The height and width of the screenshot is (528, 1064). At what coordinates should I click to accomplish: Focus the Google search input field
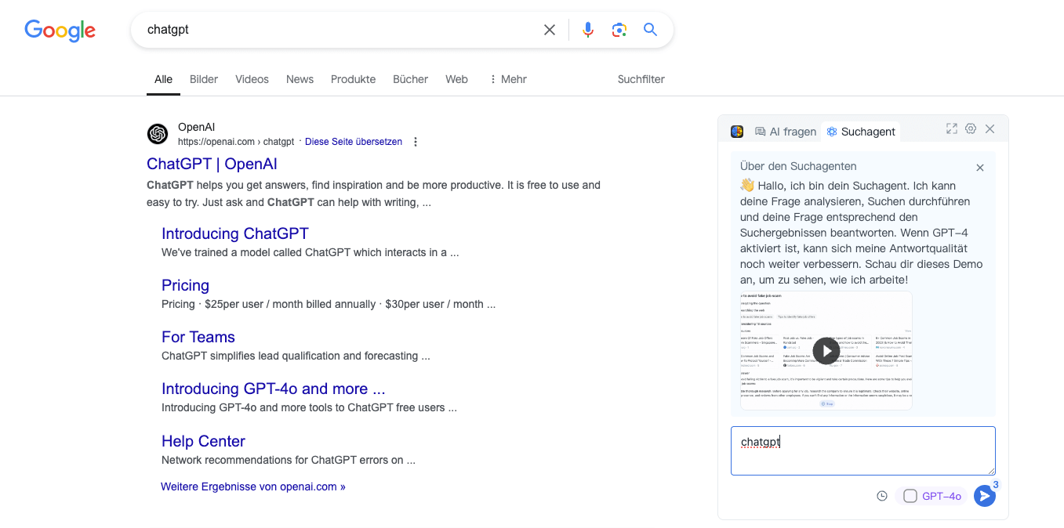pyautogui.click(x=341, y=30)
